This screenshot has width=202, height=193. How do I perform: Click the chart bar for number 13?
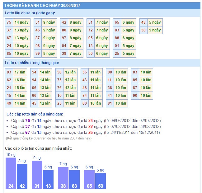[48, 180]
